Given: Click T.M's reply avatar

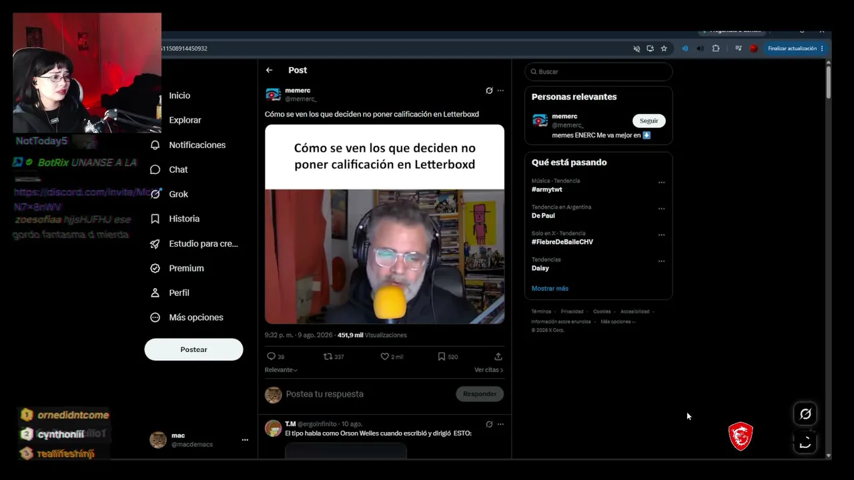Looking at the screenshot, I should (x=273, y=428).
